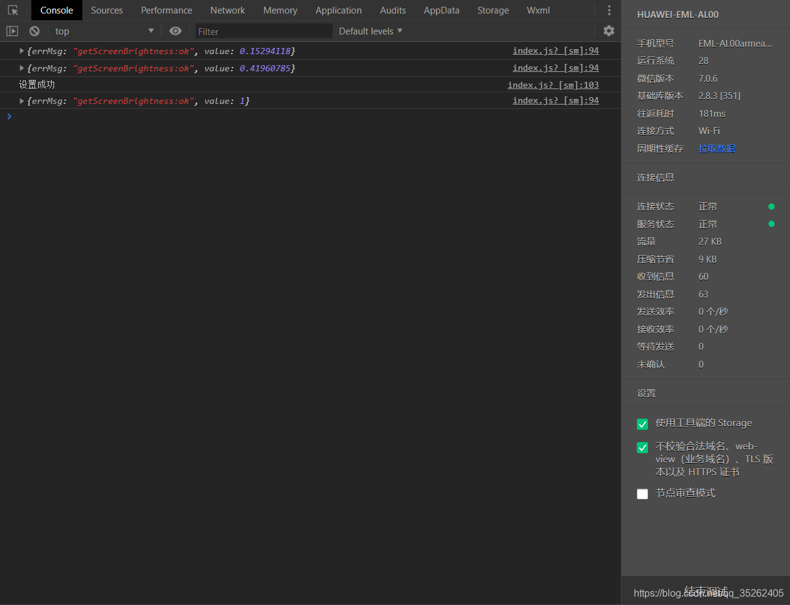Enable 节点审查模式 checkbox

642,494
